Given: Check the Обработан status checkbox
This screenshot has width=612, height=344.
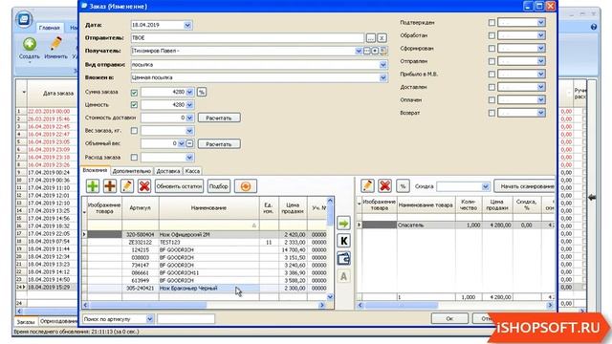Looking at the screenshot, I should pyautogui.click(x=492, y=35).
